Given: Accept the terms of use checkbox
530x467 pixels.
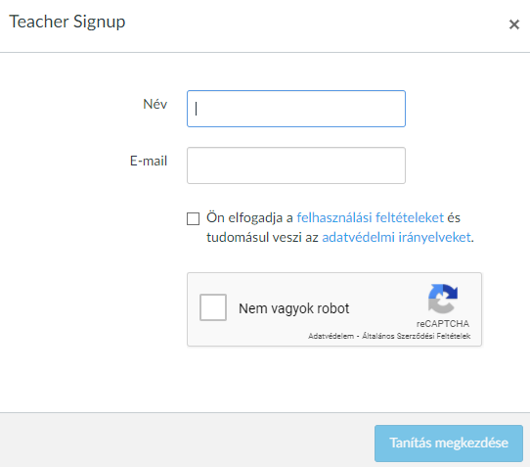Looking at the screenshot, I should click(x=193, y=218).
